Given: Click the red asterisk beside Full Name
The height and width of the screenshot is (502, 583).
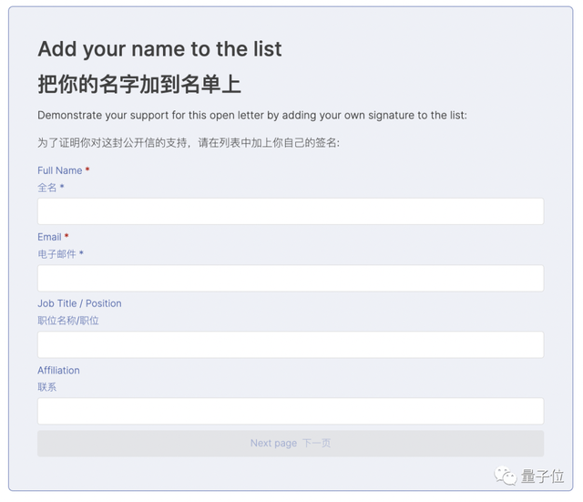Looking at the screenshot, I should pyautogui.click(x=87, y=170).
